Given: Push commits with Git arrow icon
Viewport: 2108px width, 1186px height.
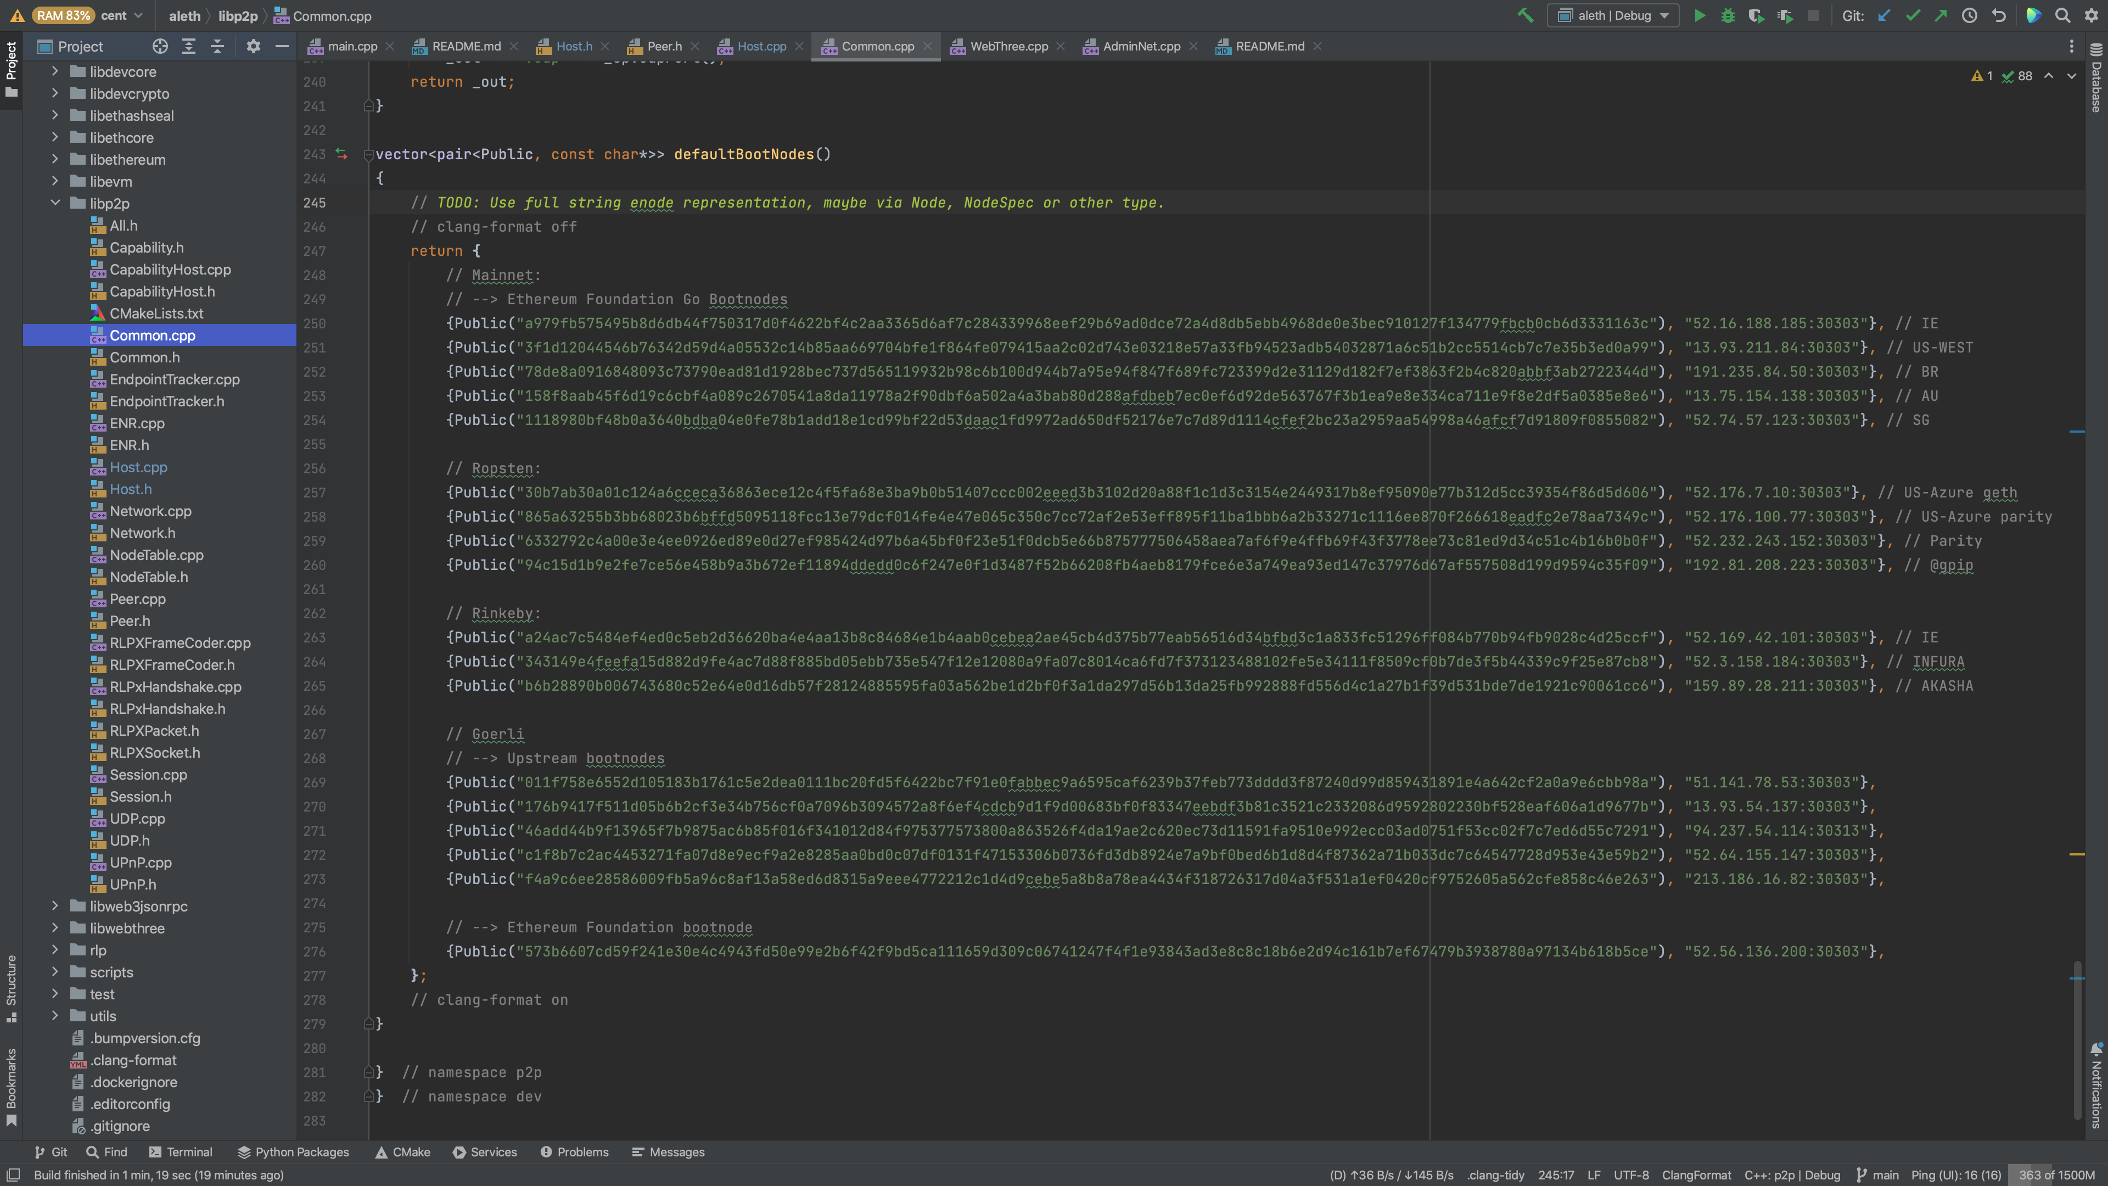Looking at the screenshot, I should point(1941,15).
